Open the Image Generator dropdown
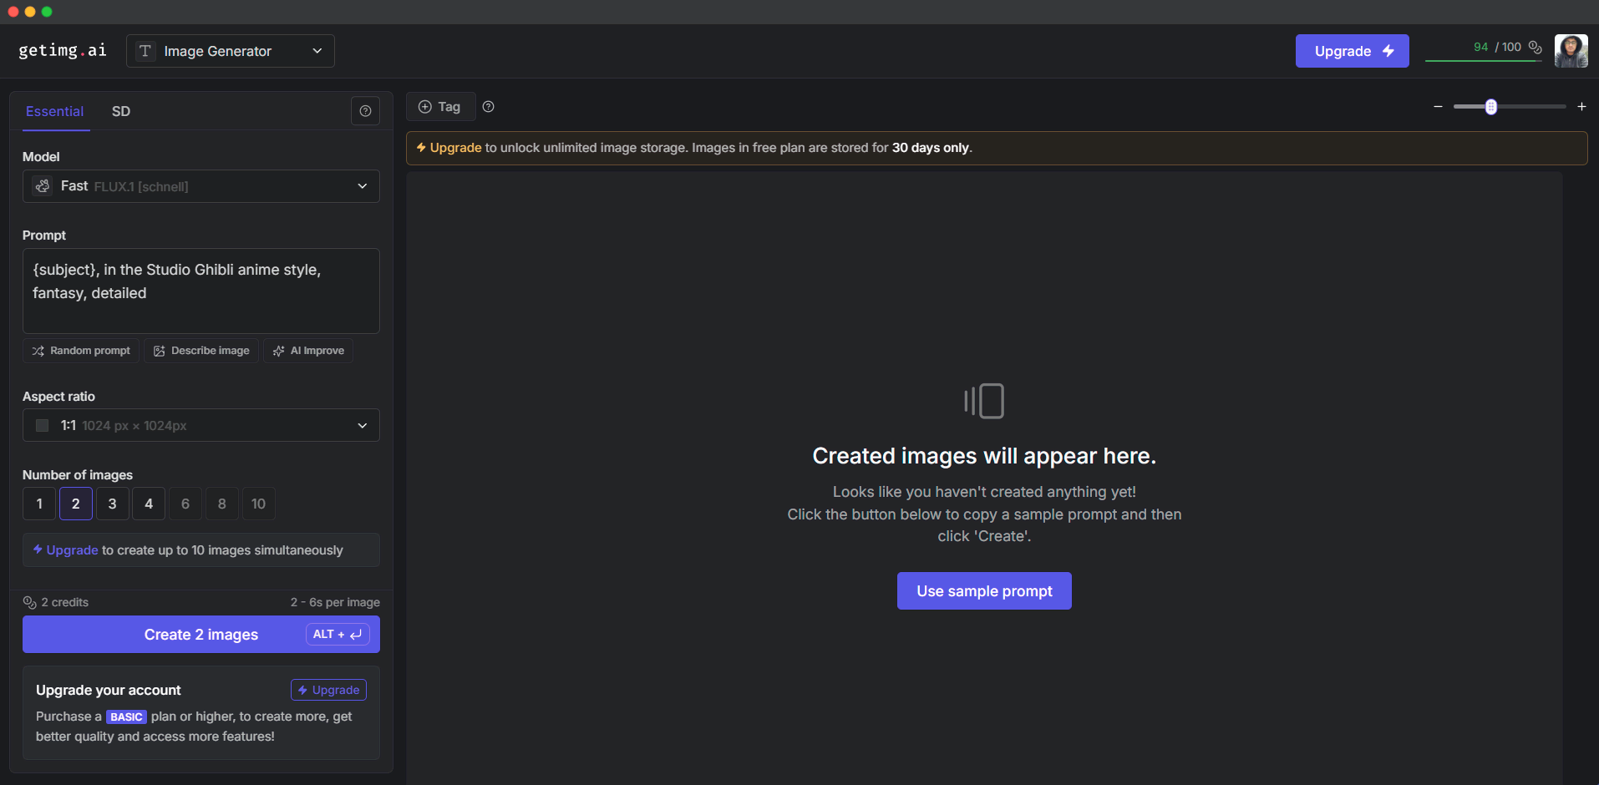This screenshot has width=1599, height=785. [x=231, y=51]
